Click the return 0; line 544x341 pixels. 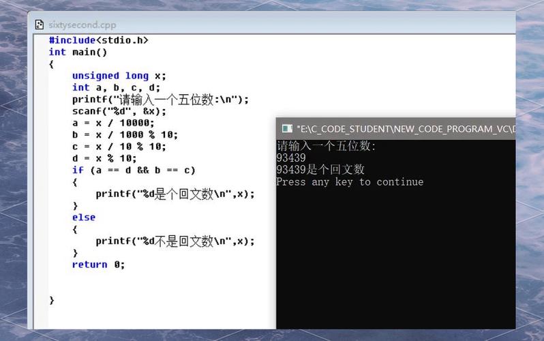coord(98,265)
